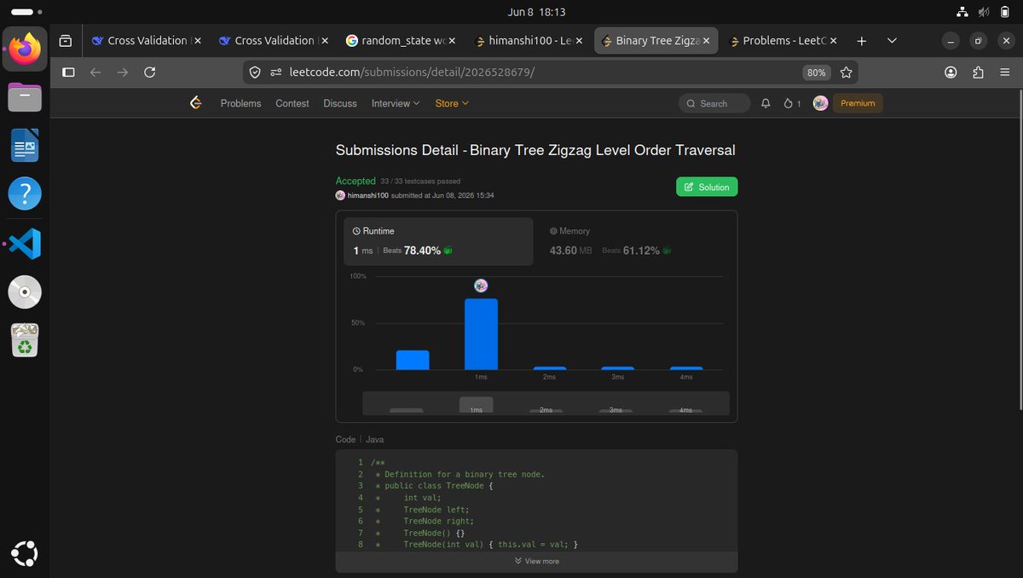Open the Firefox account icon in toolbar

tap(951, 72)
